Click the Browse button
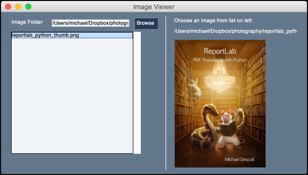The height and width of the screenshot is (175, 308). [146, 23]
